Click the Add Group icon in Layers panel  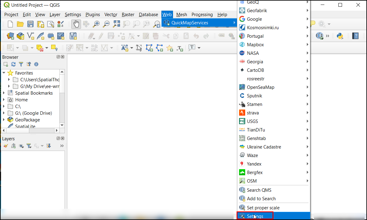(13, 146)
